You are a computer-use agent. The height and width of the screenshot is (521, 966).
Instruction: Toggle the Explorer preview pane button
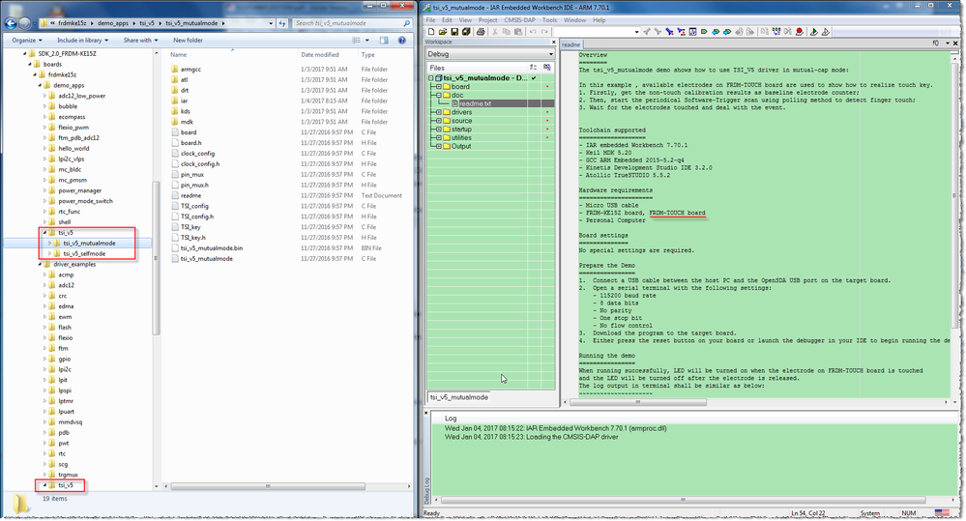point(384,40)
